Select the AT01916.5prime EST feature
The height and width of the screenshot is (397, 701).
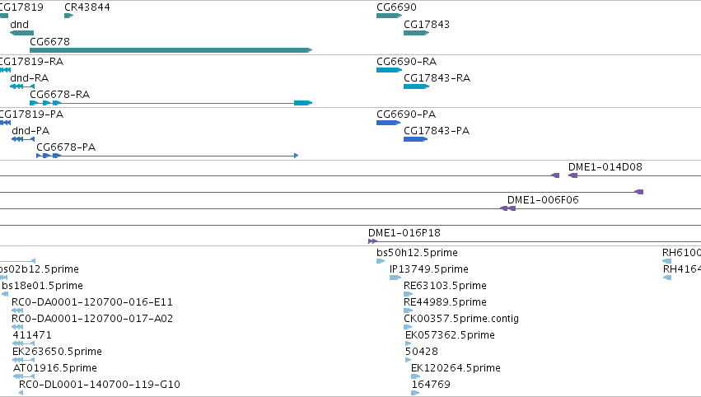pos(24,376)
